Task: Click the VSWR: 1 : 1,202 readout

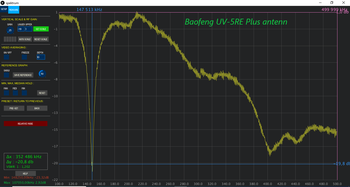Action: 18,167
